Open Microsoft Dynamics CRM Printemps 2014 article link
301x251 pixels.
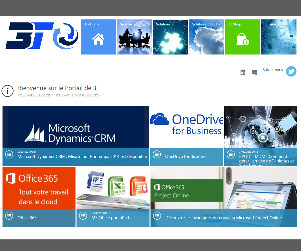(x=82, y=156)
